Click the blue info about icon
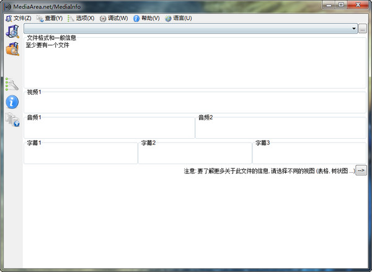 pos(12,102)
